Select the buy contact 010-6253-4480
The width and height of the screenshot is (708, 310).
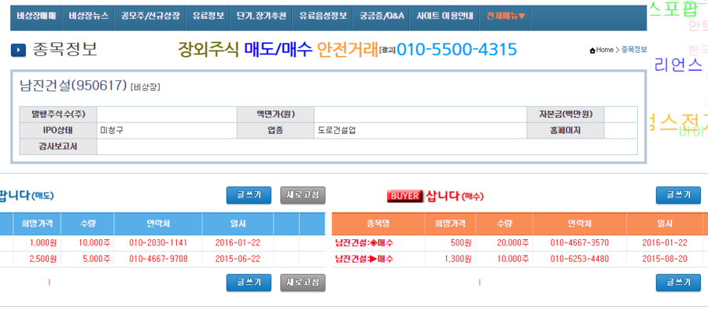pyautogui.click(x=579, y=260)
